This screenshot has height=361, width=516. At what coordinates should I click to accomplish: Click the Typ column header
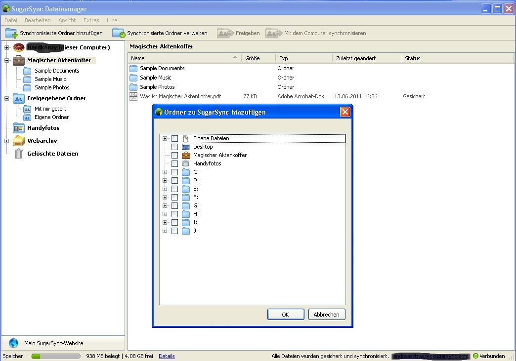pyautogui.click(x=304, y=58)
